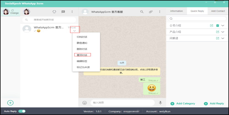The height and width of the screenshot is (115, 229).
Task: Start new chat with message icon
Action: click(x=63, y=12)
